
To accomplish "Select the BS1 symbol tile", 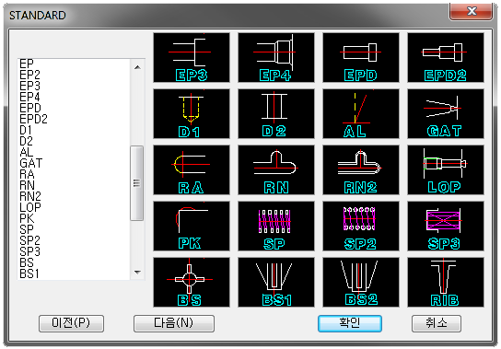I will pyautogui.click(x=276, y=282).
